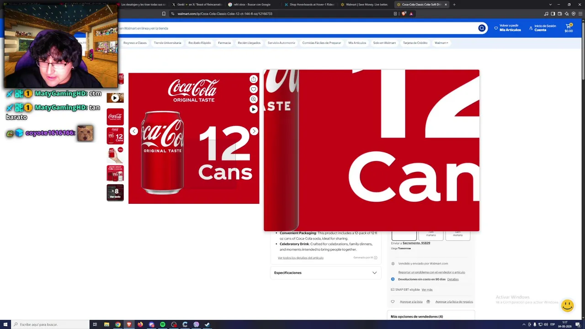The height and width of the screenshot is (329, 585).
Task: Open the 'Tienda Universitaria' category
Action: coord(167,43)
